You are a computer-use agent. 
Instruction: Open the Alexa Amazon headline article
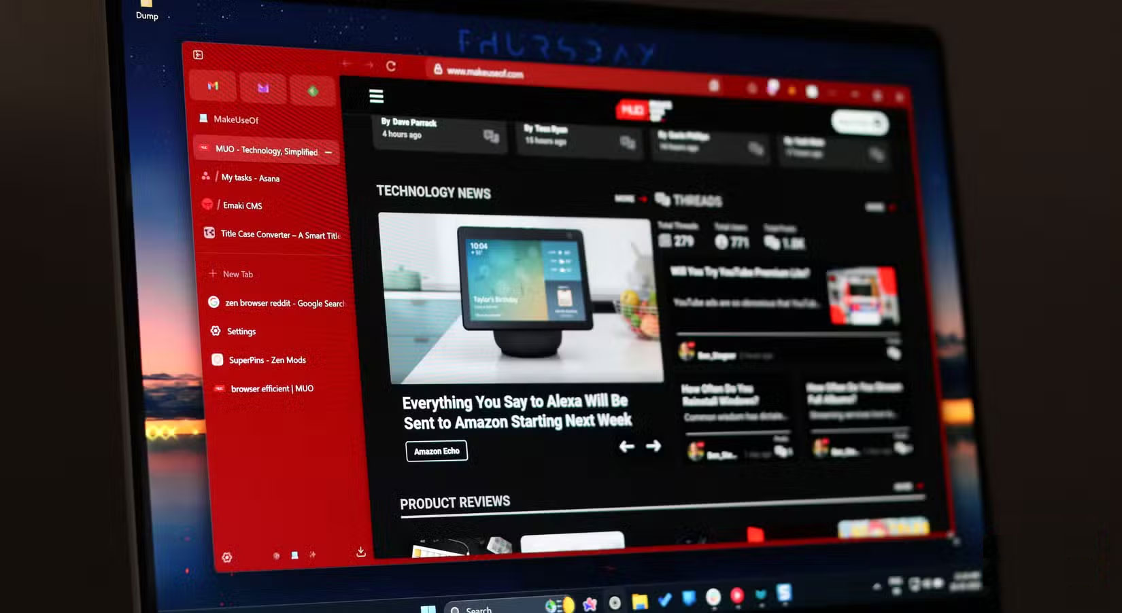517,412
